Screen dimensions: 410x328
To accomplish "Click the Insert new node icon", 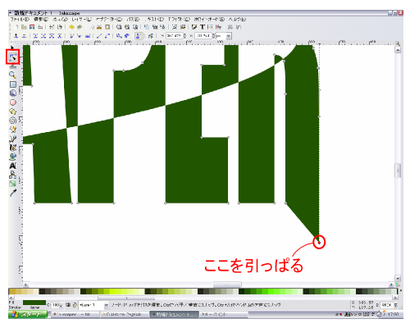I will (x=16, y=36).
